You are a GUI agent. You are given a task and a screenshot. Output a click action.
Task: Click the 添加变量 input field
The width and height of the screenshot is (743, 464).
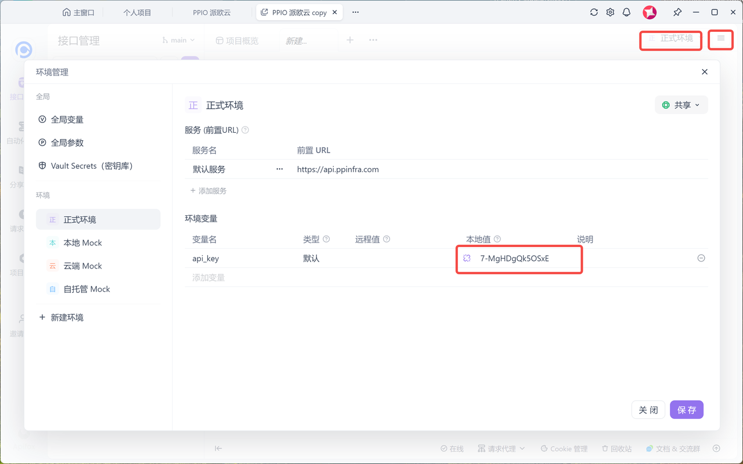[208, 278]
